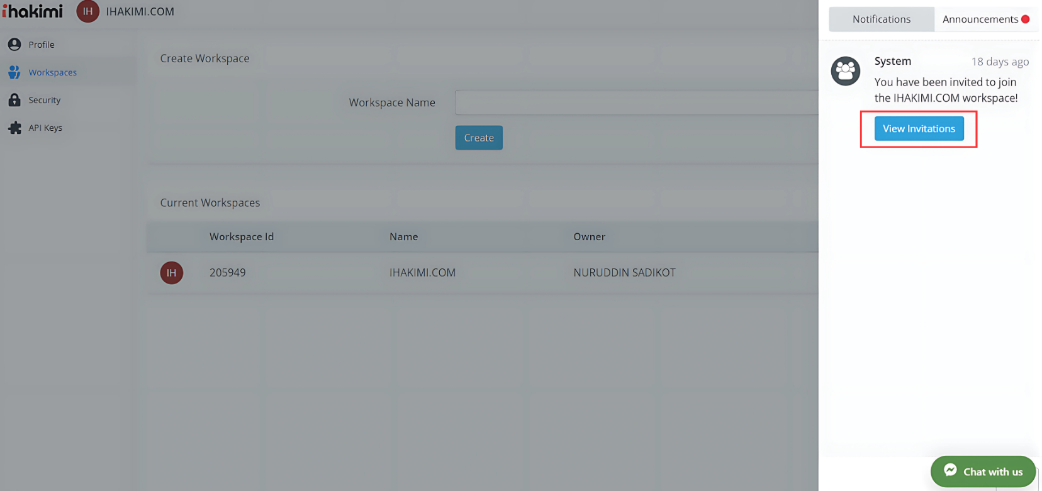
Task: Click the System notification avatar icon
Action: (845, 71)
